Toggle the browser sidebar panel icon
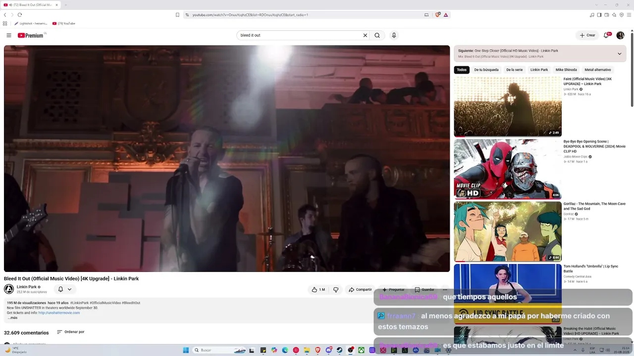634x356 pixels. [x=599, y=15]
